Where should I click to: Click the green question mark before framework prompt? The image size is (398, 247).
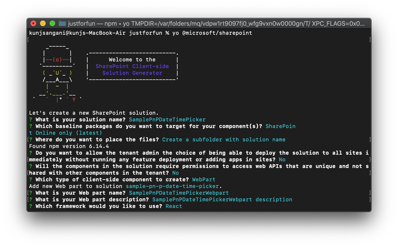coord(31,206)
